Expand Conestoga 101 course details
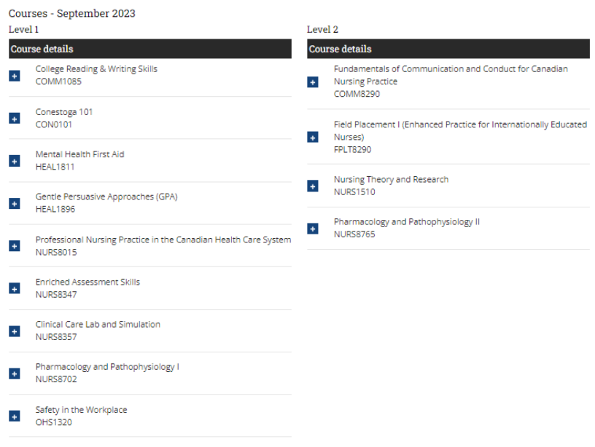Viewport: 595px width, 447px height. coord(15,118)
